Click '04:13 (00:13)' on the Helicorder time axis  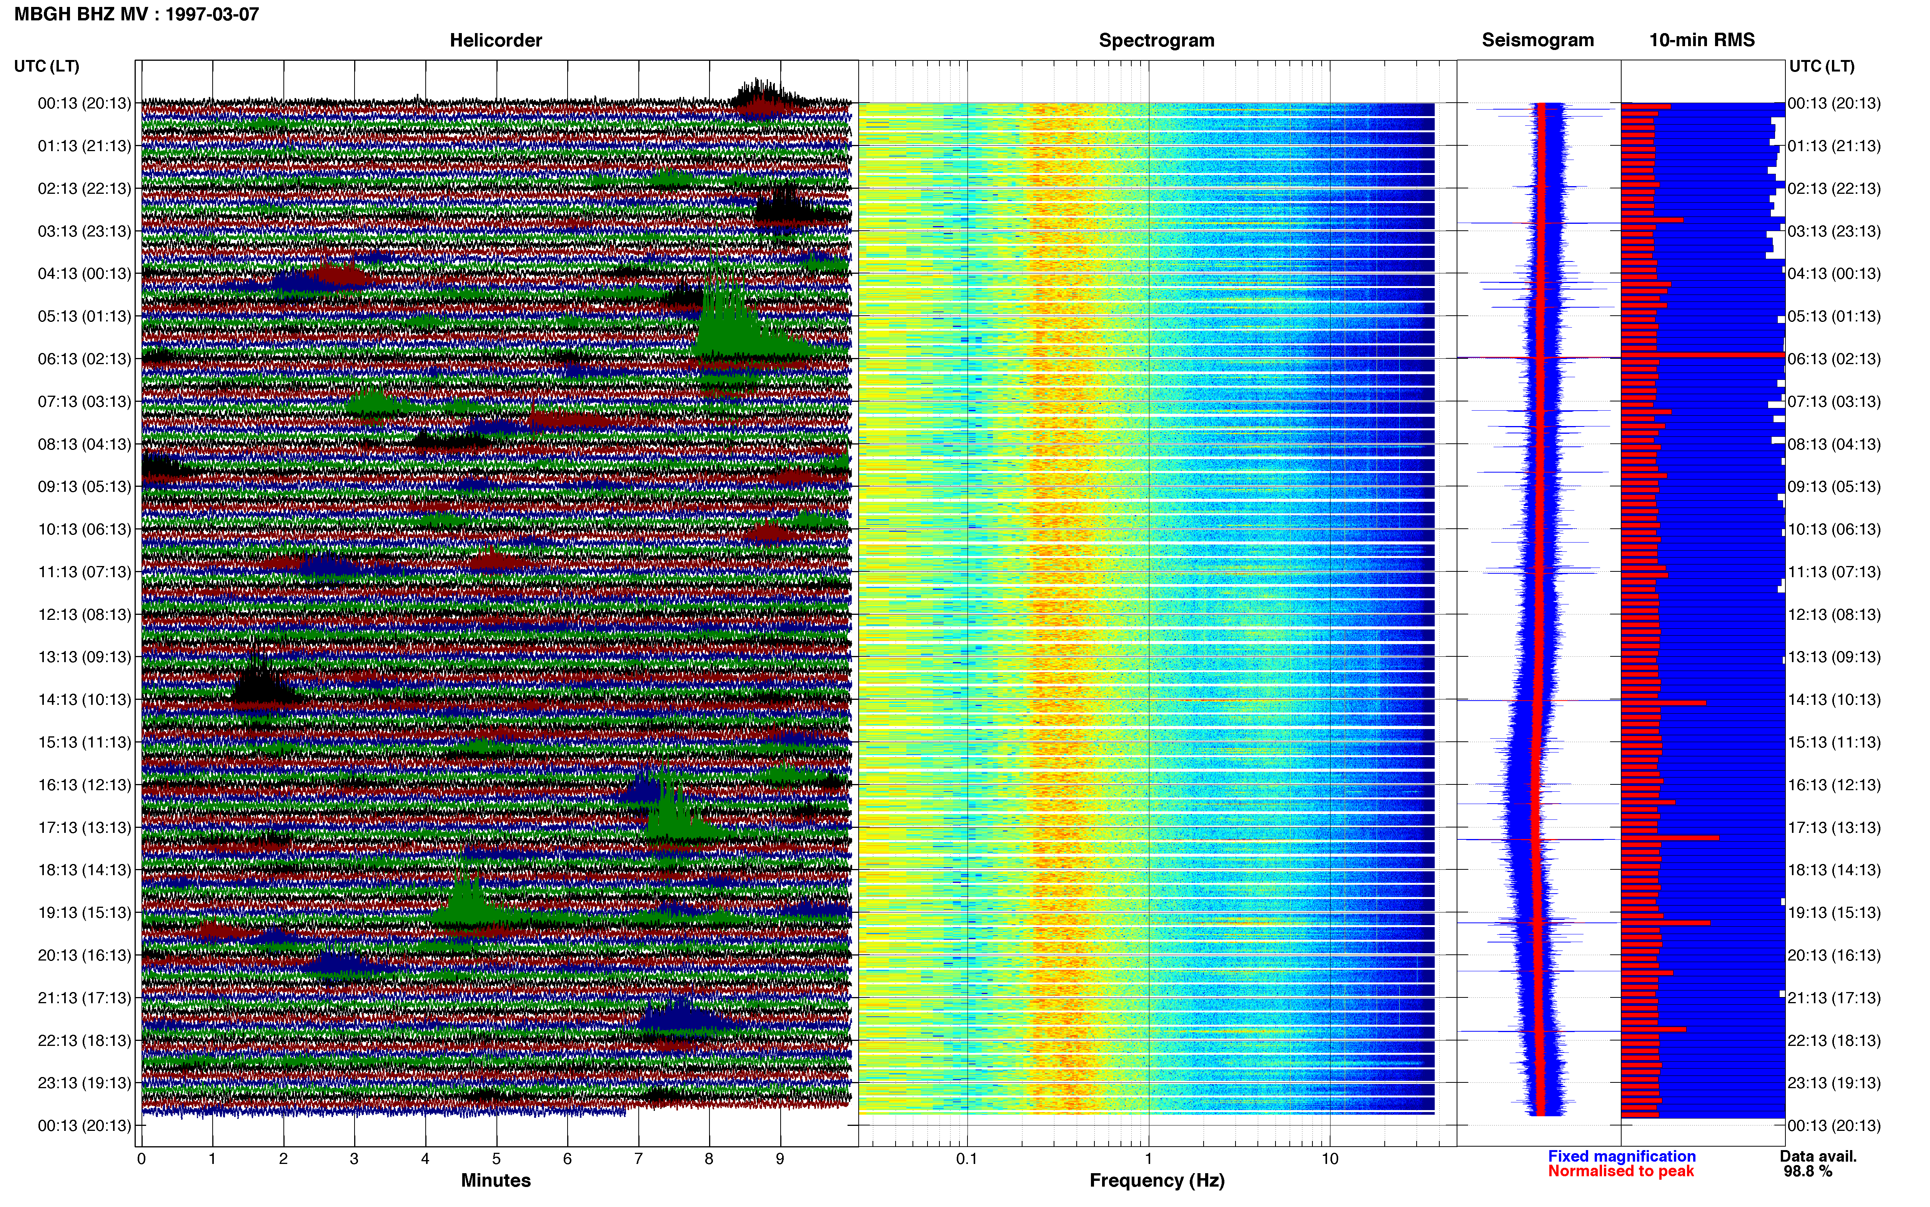pyautogui.click(x=85, y=274)
